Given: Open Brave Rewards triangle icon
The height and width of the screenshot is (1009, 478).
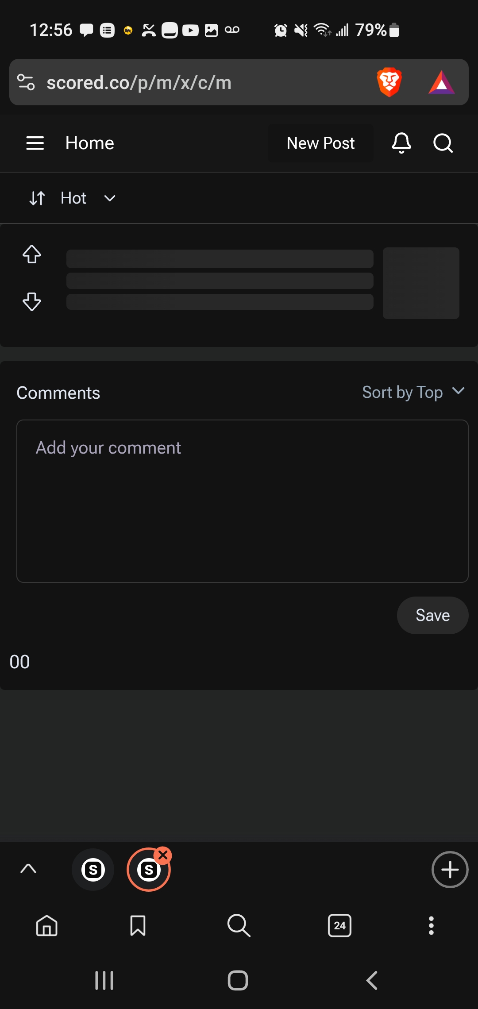Looking at the screenshot, I should (x=441, y=82).
